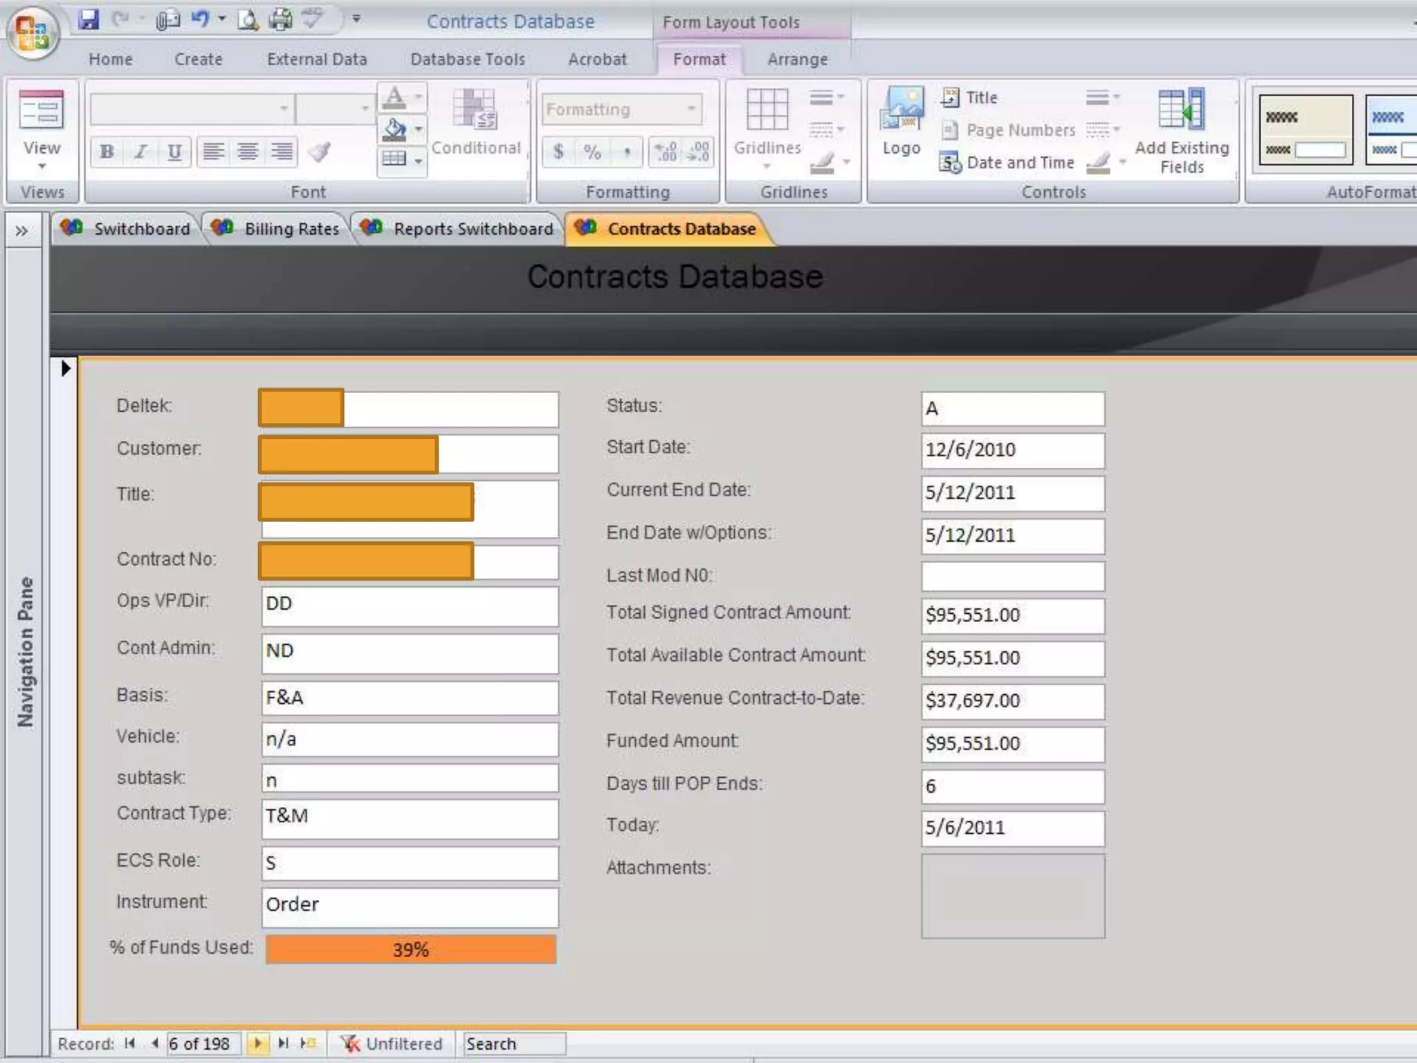
Task: Go to first record
Action: tap(129, 1043)
